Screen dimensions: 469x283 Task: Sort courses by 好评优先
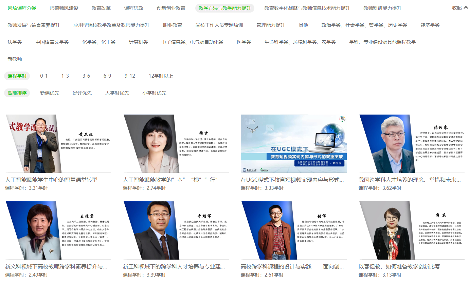(x=82, y=93)
